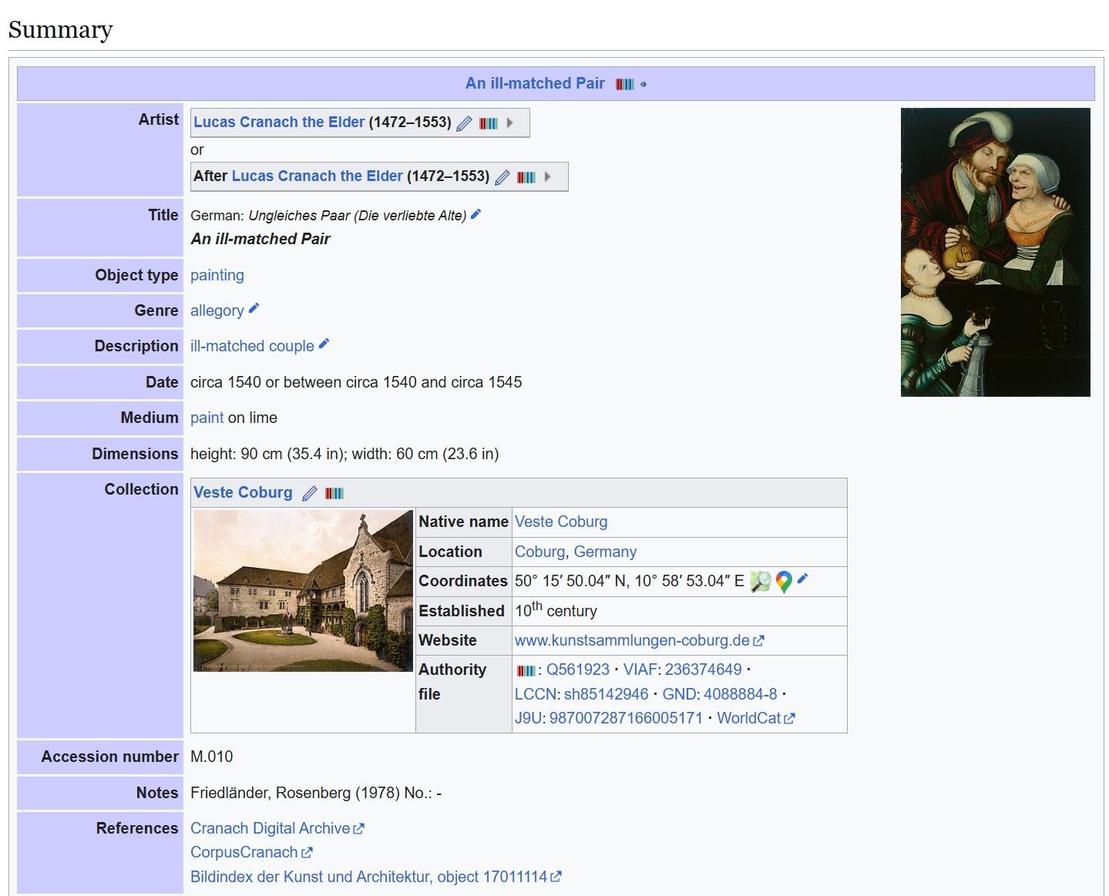Click the pencil icon beside ill-matched couple
The width and height of the screenshot is (1109, 896).
[324, 344]
